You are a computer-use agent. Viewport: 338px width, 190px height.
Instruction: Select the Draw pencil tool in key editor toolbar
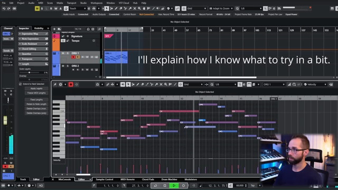[x=137, y=84]
